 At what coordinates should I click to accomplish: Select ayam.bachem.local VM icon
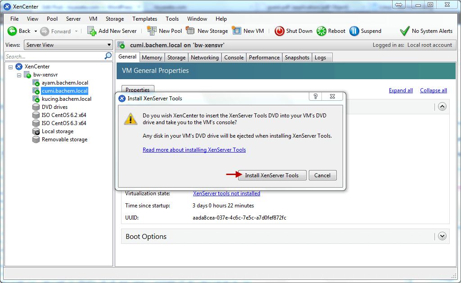click(36, 83)
